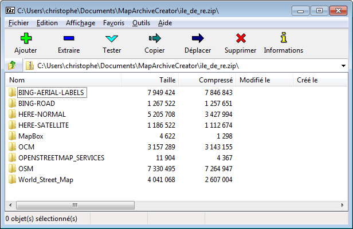Open the Outils menu
This screenshot has width=353, height=229.
click(x=141, y=23)
